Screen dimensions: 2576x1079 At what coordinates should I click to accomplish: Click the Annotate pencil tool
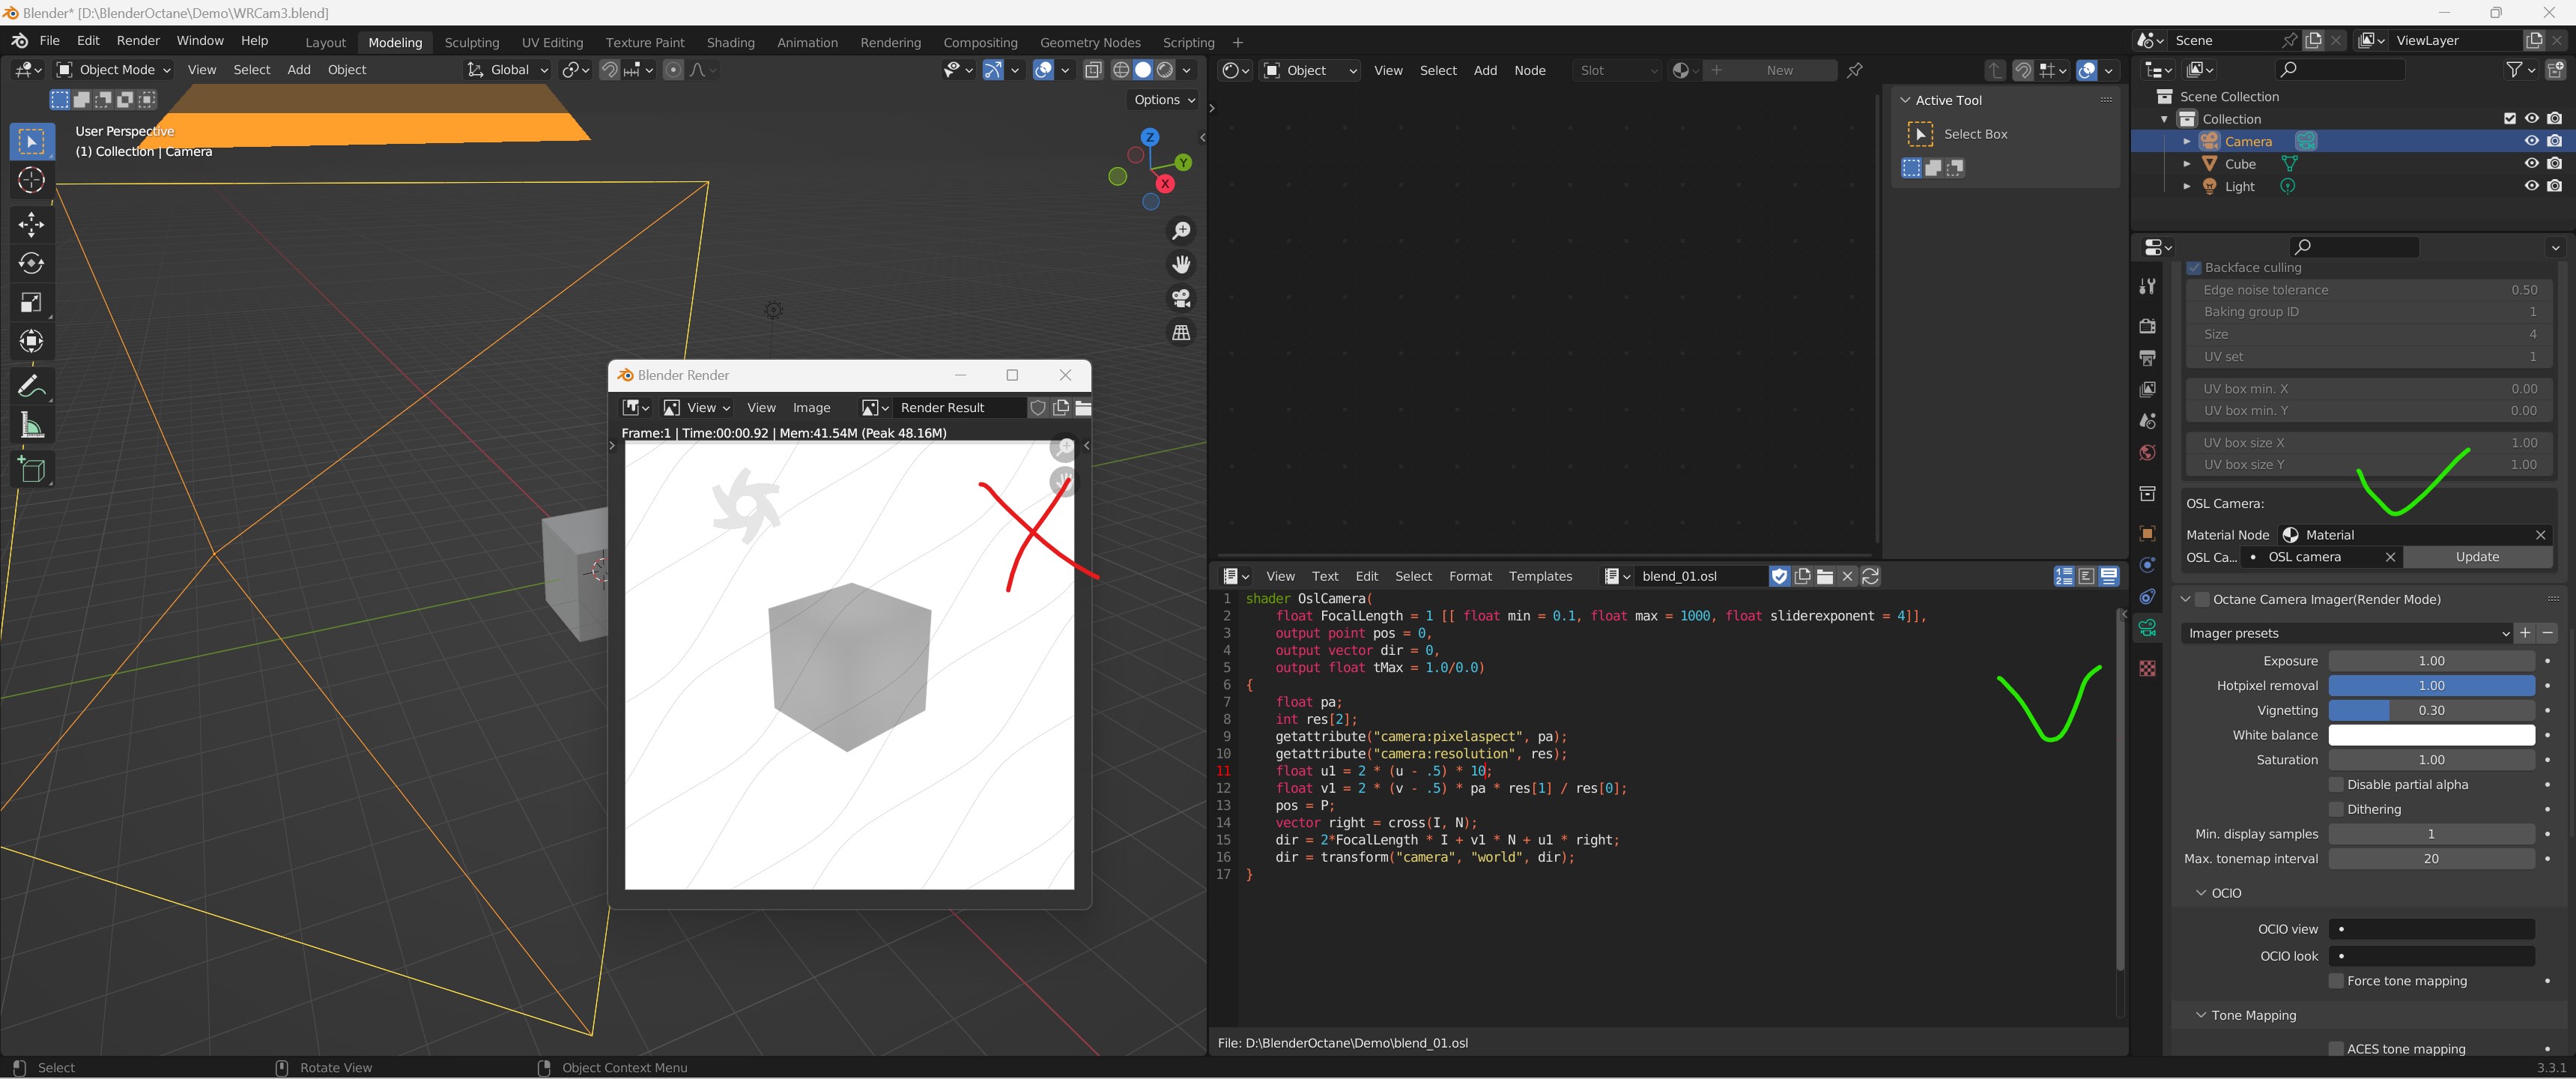[31, 386]
